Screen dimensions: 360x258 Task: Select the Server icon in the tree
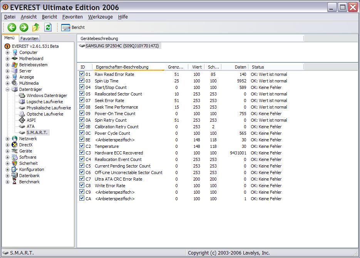point(15,71)
